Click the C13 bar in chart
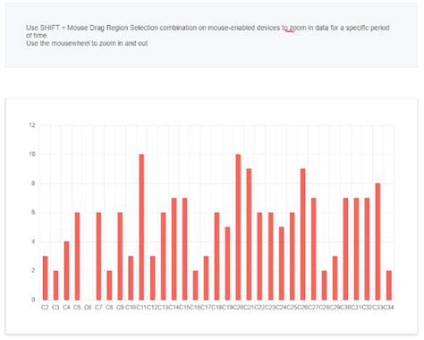Viewport: 424px width, 340px height. [x=164, y=256]
